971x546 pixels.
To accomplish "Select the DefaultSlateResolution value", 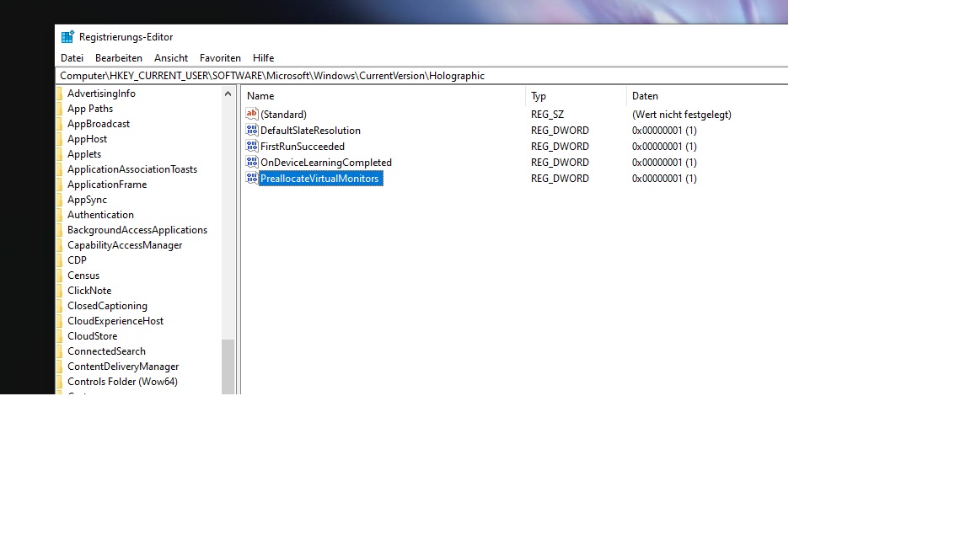I will [x=310, y=131].
